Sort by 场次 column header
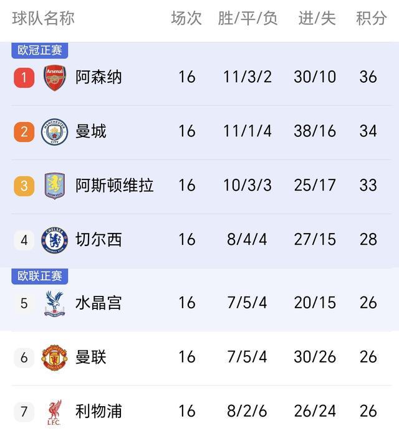Image resolution: width=399 pixels, height=436 pixels. [x=186, y=19]
